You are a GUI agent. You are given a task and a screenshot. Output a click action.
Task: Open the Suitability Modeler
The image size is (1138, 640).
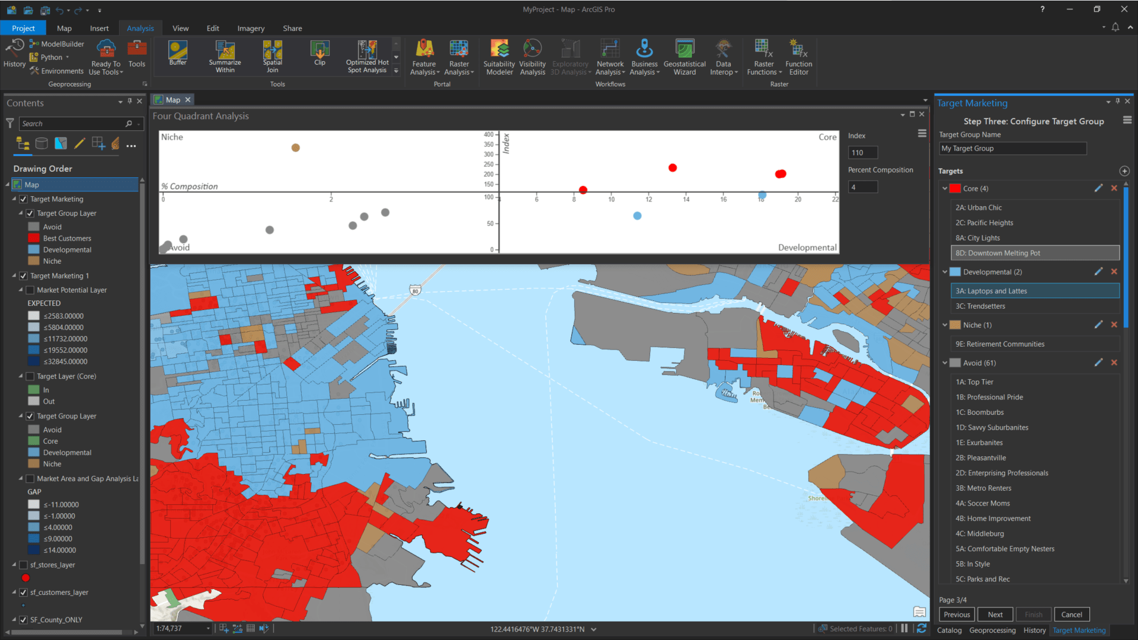pos(499,57)
